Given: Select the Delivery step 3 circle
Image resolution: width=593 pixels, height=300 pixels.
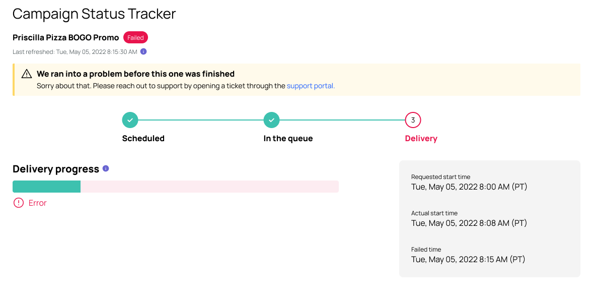Looking at the screenshot, I should 413,120.
